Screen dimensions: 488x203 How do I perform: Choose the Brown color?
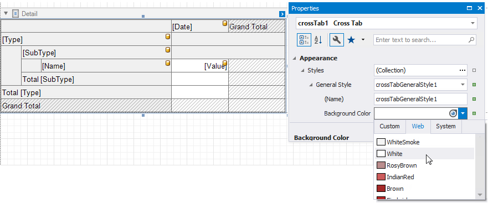[425, 189]
